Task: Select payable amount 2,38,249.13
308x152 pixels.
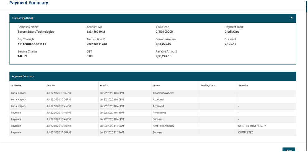Action: (x=163, y=56)
